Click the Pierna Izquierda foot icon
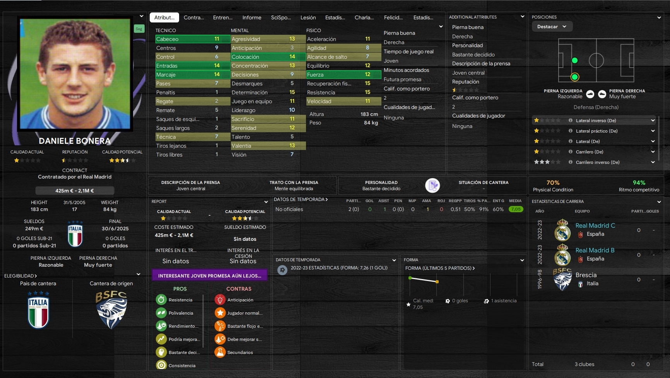The width and height of the screenshot is (670, 378). coord(590,94)
